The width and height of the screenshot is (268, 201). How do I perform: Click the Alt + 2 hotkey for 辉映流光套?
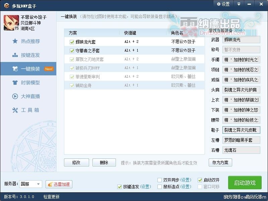coord(131,42)
